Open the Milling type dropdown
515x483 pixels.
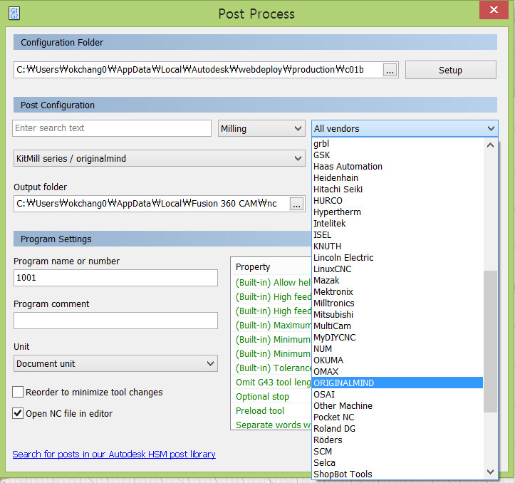pyautogui.click(x=261, y=128)
